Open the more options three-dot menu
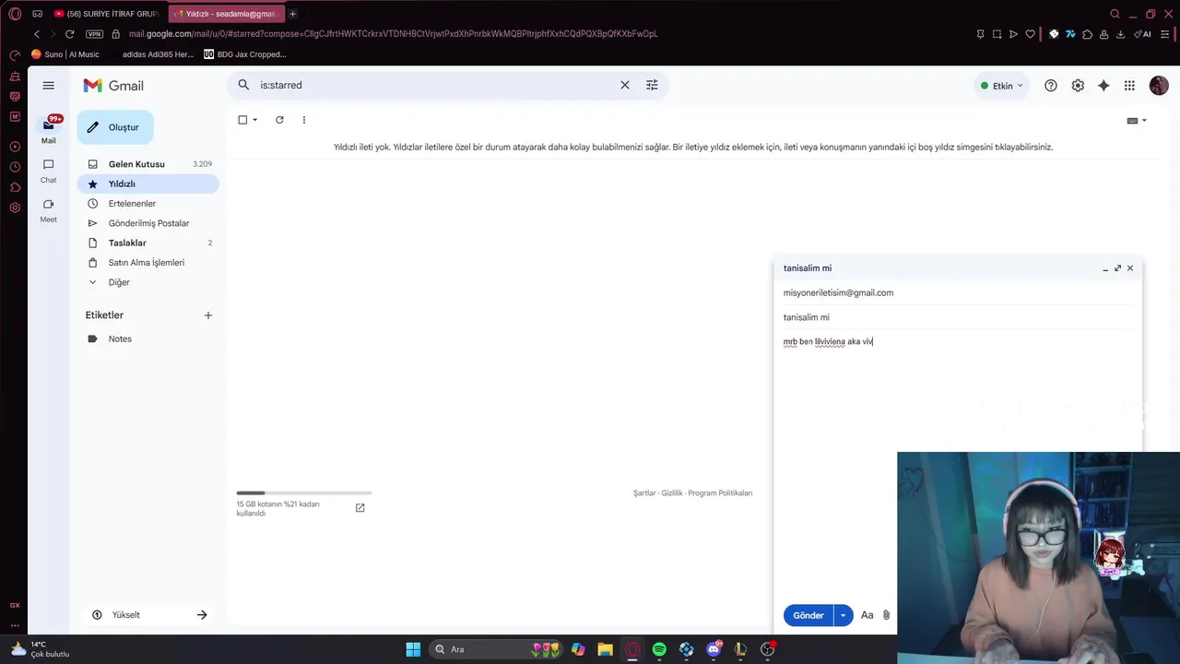The image size is (1180, 664). [304, 120]
